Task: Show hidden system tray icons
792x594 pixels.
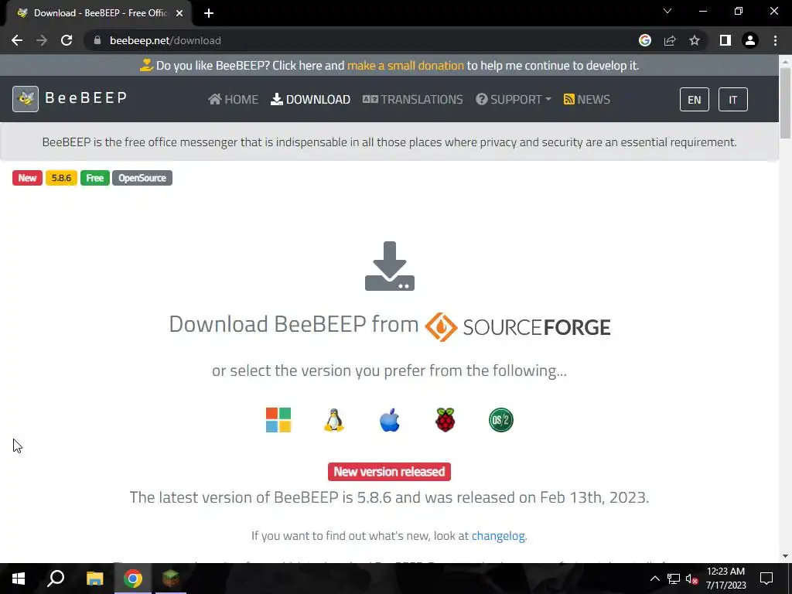Action: click(654, 579)
